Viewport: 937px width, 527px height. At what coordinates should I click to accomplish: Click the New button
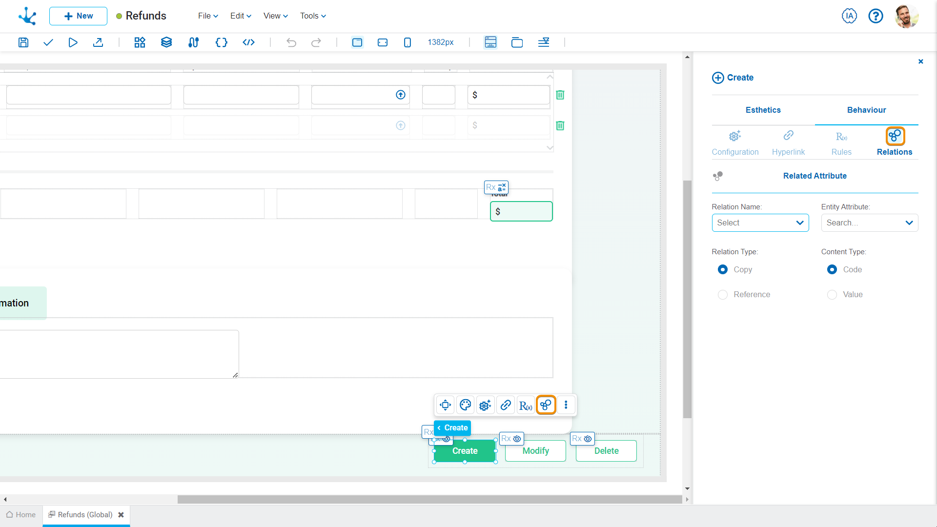pos(78,16)
